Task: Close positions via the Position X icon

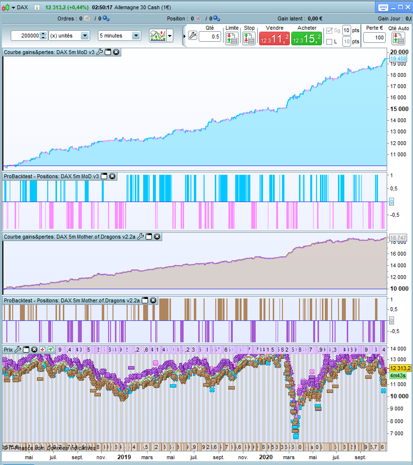Action: tap(198, 19)
